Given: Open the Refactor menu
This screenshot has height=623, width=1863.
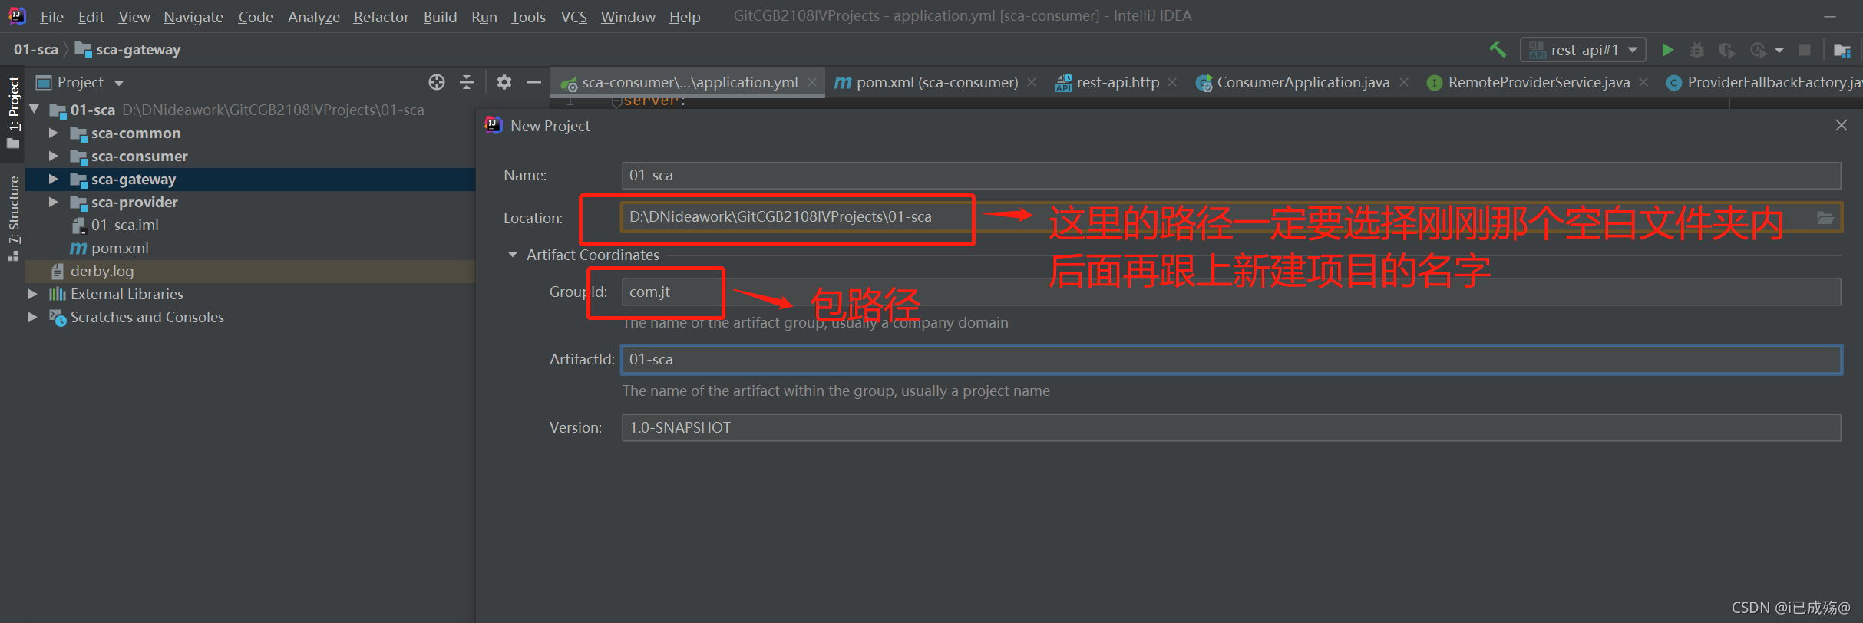Looking at the screenshot, I should coord(381,17).
